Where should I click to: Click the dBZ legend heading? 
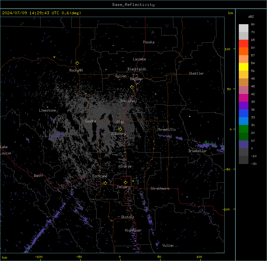[x=251, y=17]
